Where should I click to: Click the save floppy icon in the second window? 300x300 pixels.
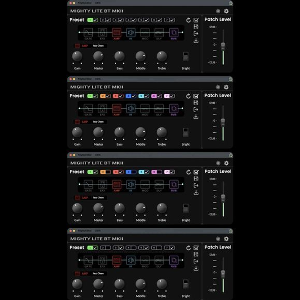point(196,103)
